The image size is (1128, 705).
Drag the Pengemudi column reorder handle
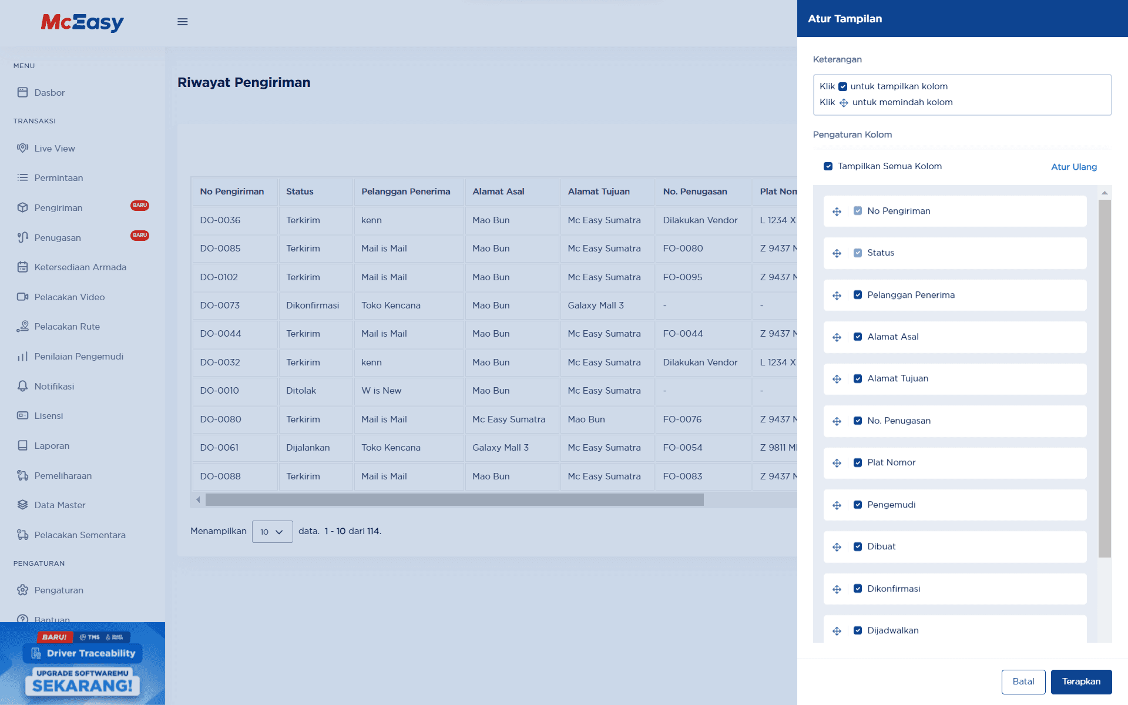click(x=837, y=505)
